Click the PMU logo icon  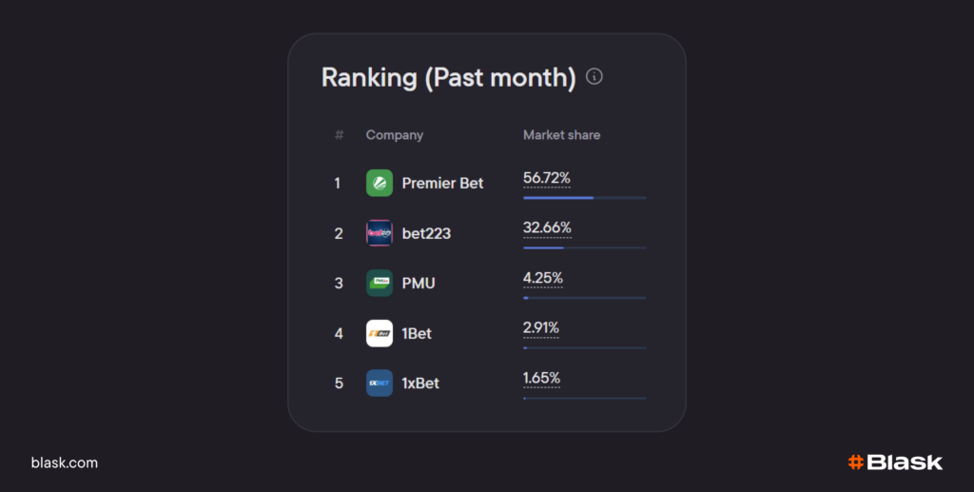click(380, 283)
